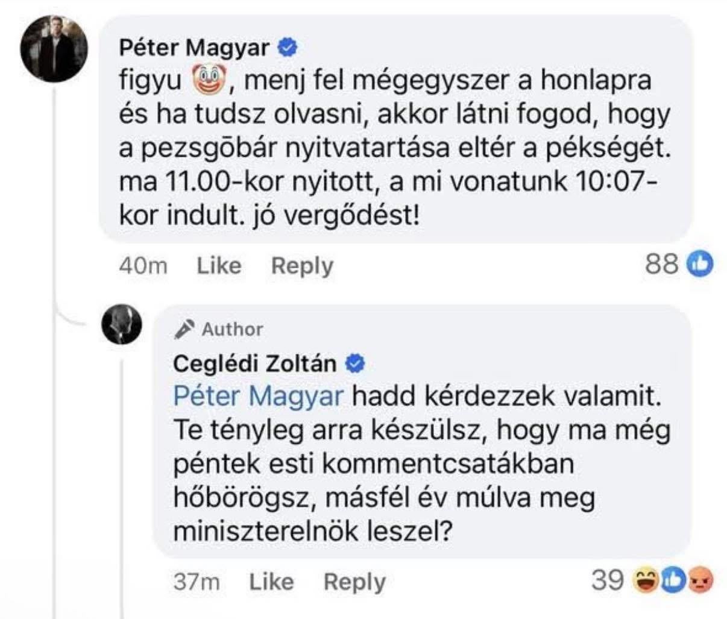Like Ceglédi Zoltán's reply
The height and width of the screenshot is (619, 727).
[271, 582]
